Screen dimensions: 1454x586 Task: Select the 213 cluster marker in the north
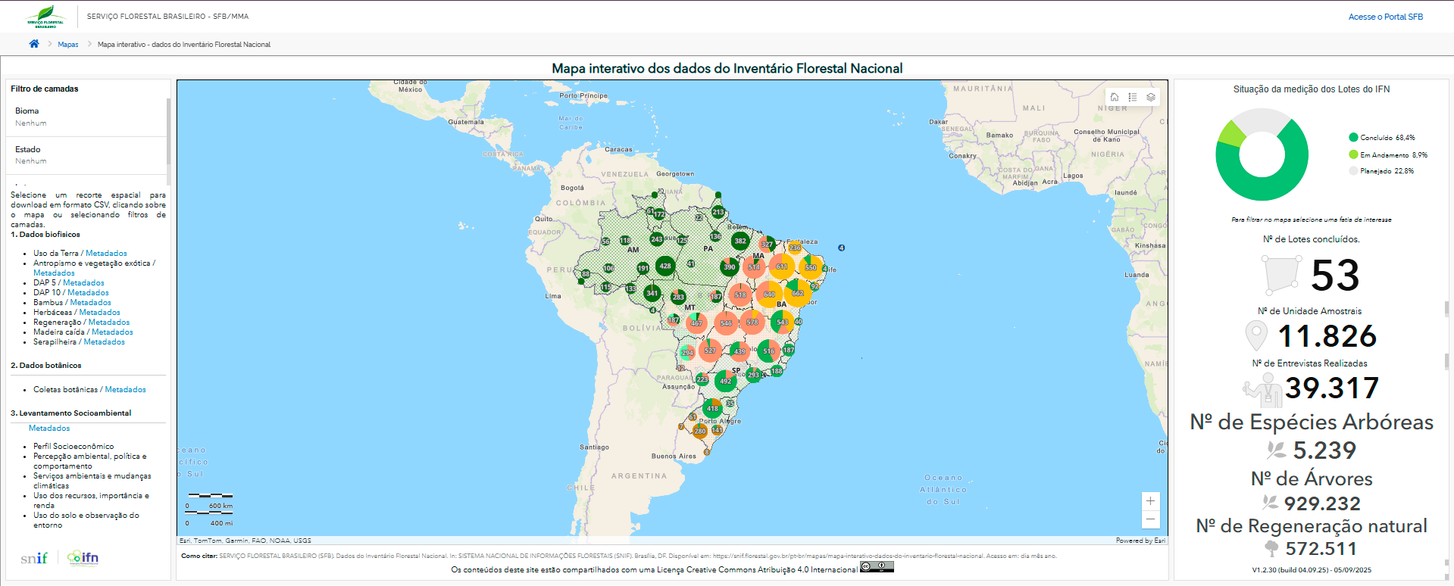click(718, 212)
